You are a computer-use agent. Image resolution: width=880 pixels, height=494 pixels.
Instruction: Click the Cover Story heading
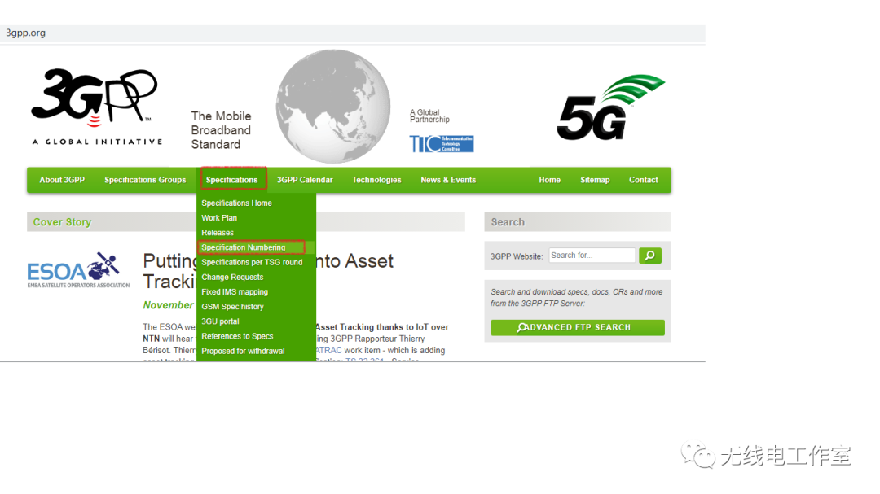62,222
